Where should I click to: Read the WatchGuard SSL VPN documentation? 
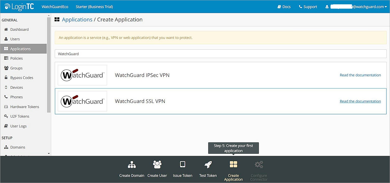click(360, 101)
